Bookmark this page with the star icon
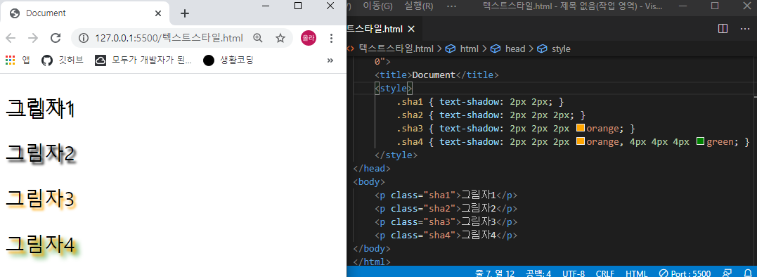Viewport: 757px width, 277px height. (x=280, y=38)
